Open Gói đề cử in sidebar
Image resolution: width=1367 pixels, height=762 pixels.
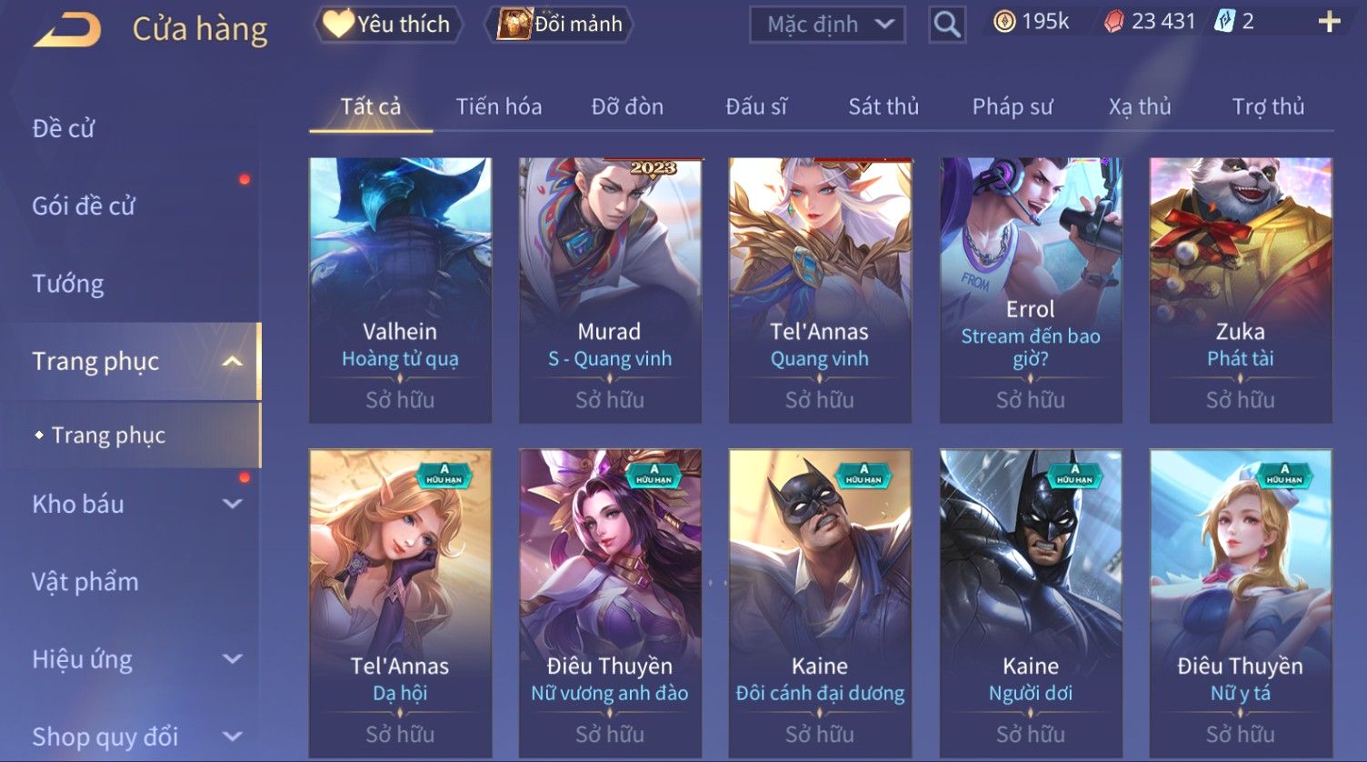point(84,206)
